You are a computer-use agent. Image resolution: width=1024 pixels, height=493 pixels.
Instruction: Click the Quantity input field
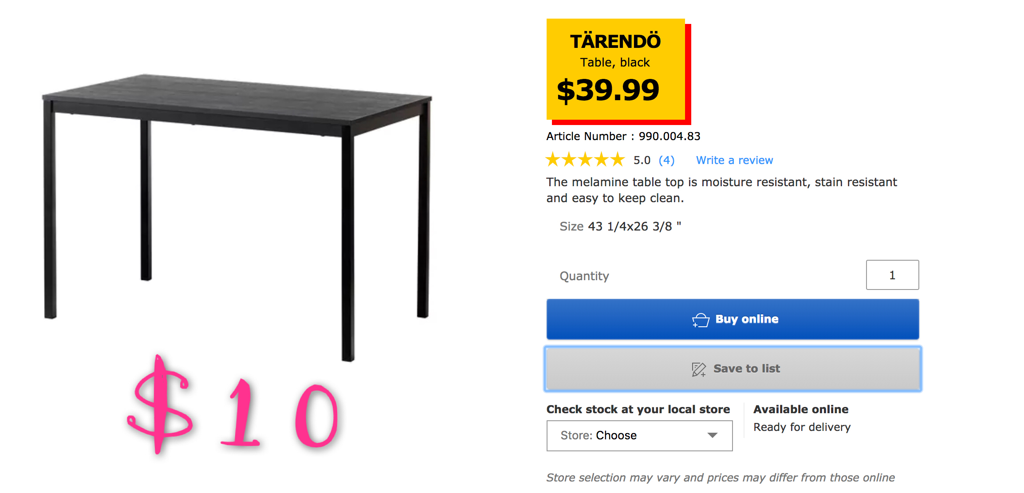pos(892,275)
